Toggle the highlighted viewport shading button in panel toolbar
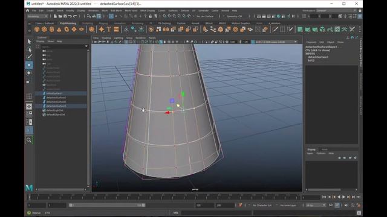The image size is (387, 217). (161, 42)
